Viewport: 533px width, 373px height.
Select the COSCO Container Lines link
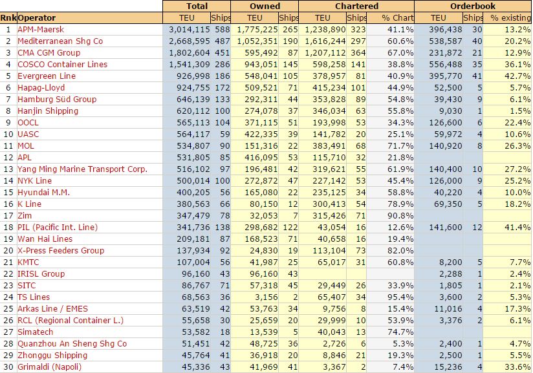(63, 64)
